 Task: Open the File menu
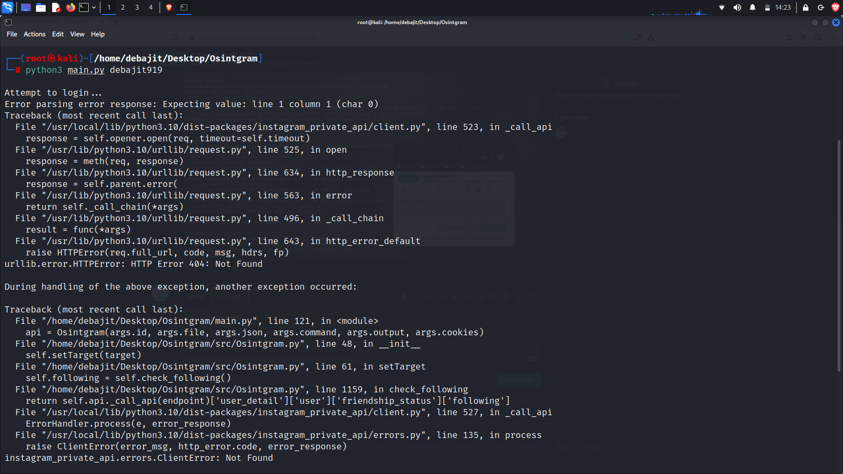point(11,34)
